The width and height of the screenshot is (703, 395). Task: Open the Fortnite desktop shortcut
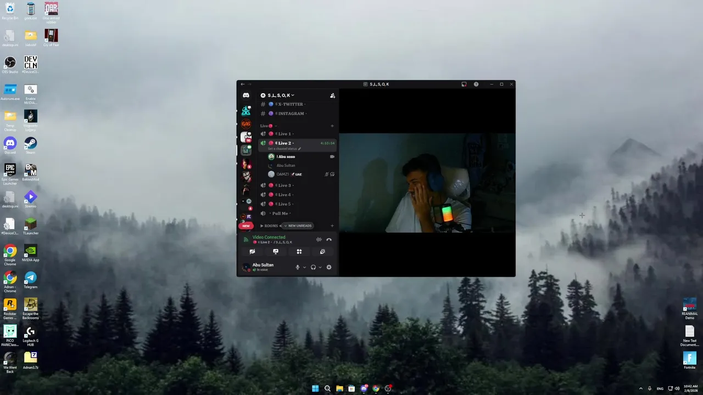point(689,360)
